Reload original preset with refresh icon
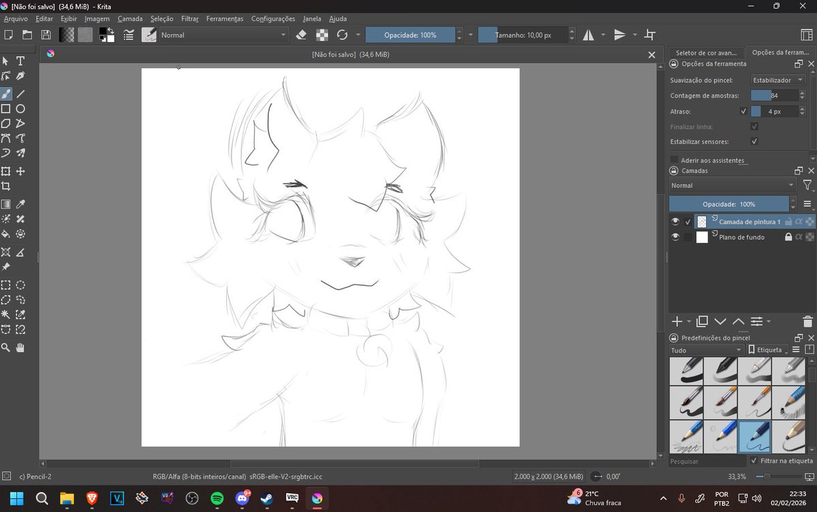 (342, 35)
